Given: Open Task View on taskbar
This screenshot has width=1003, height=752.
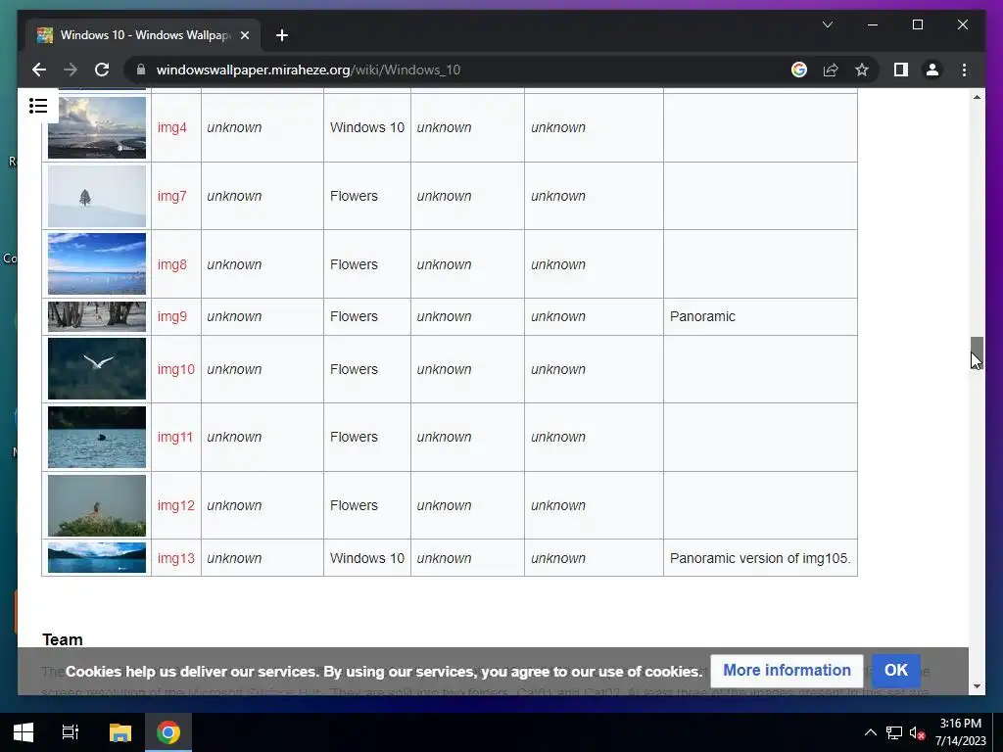Looking at the screenshot, I should pyautogui.click(x=70, y=732).
